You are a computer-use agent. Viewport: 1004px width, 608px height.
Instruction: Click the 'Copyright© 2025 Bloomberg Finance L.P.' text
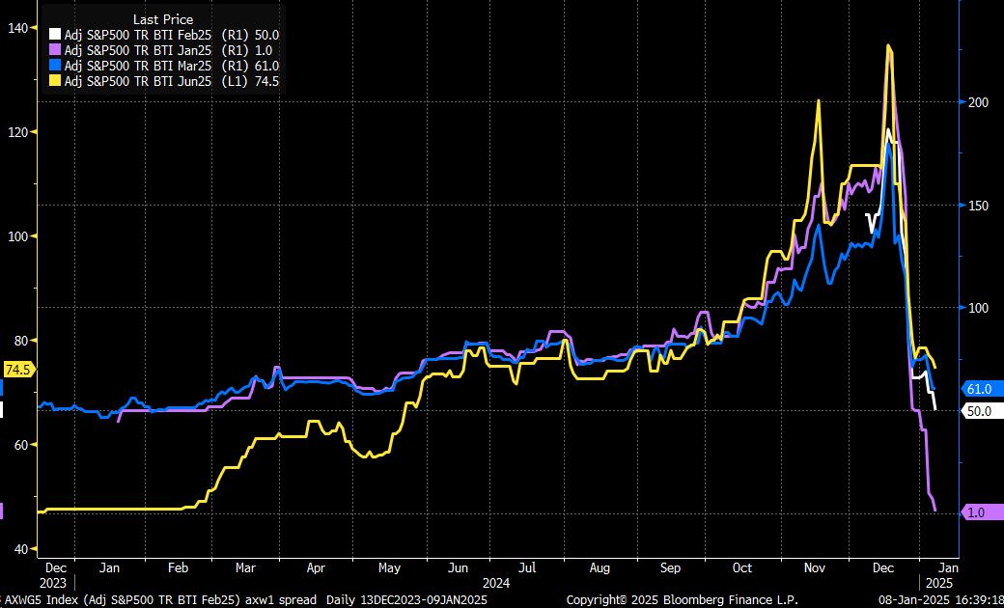point(682,600)
